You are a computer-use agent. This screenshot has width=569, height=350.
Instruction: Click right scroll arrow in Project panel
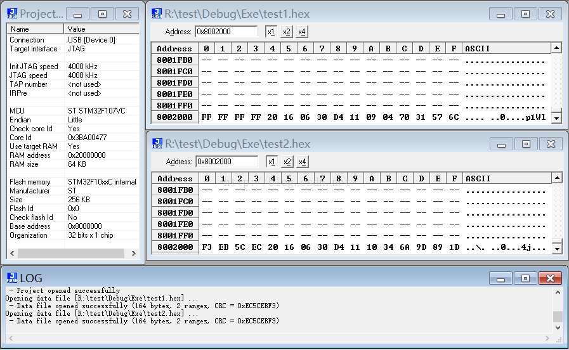(x=134, y=253)
